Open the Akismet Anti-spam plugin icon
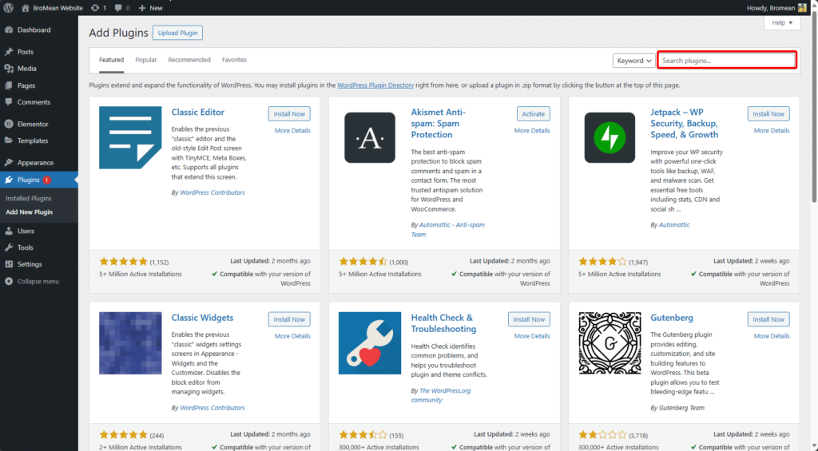Viewport: 818px width, 451px height. pyautogui.click(x=370, y=137)
